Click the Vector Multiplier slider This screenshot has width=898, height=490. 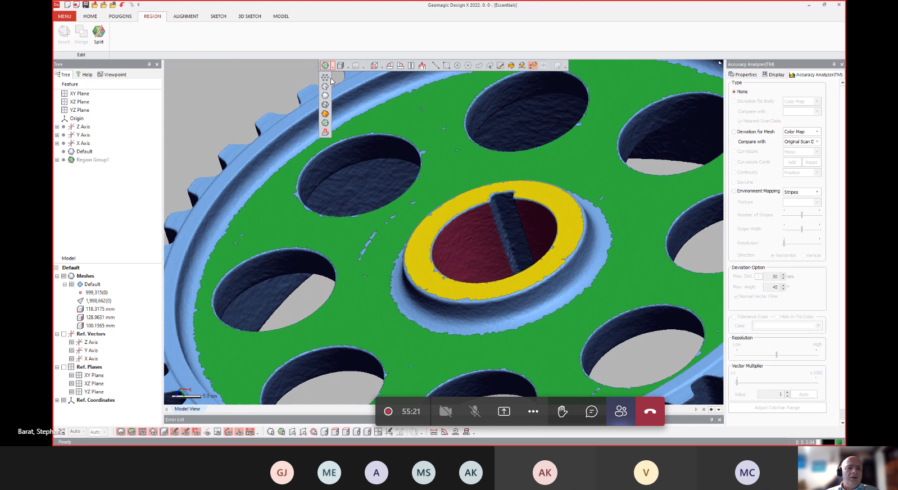coord(737,382)
